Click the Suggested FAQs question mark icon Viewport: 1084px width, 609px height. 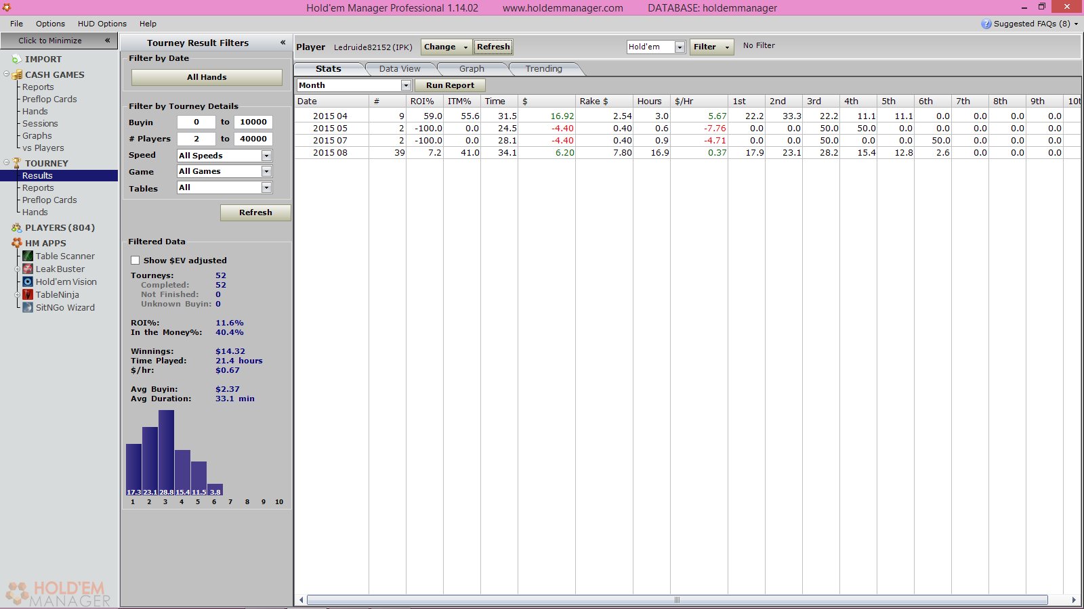986,24
